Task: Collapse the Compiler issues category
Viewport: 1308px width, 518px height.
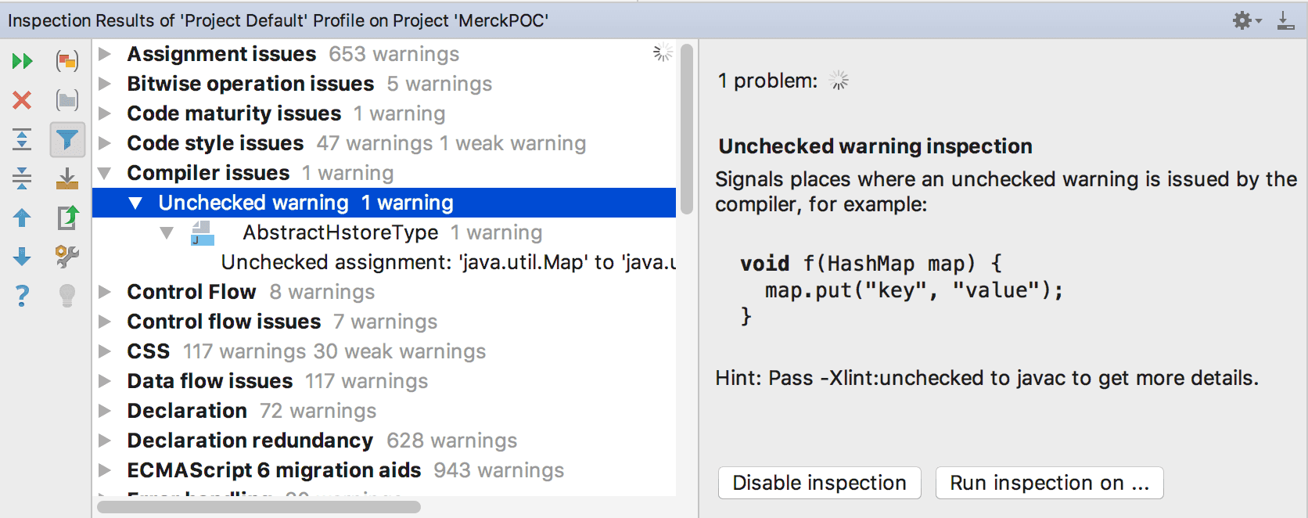Action: (105, 173)
